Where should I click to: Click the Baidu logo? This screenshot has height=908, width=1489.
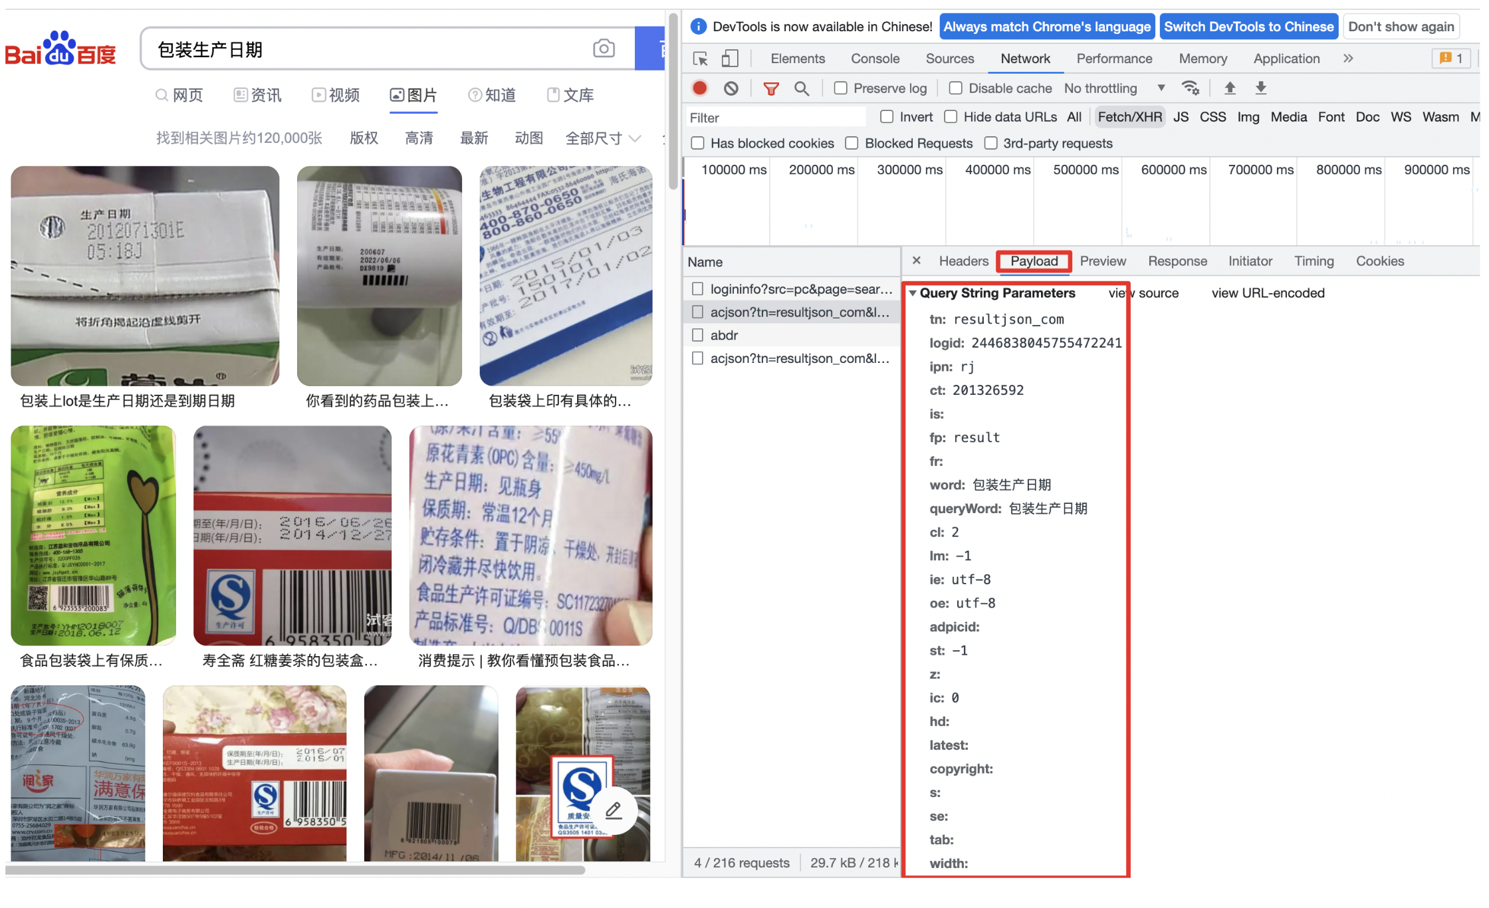tap(60, 49)
